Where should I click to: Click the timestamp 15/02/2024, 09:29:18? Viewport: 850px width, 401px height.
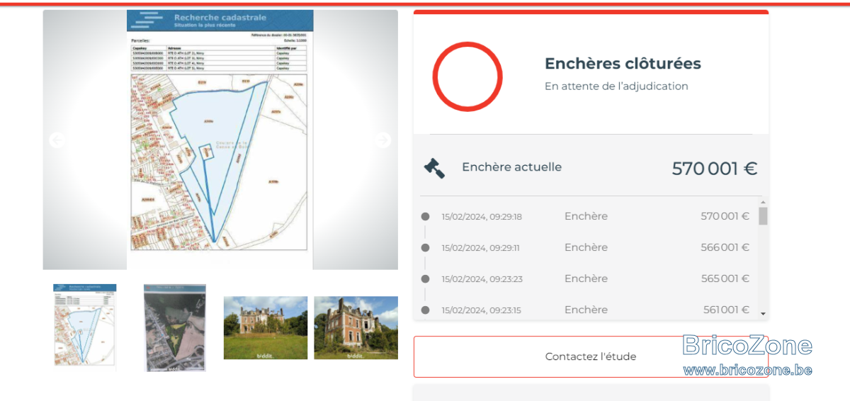(x=482, y=217)
